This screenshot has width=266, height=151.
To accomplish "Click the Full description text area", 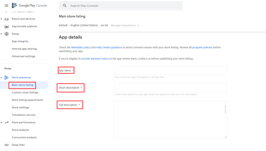I will click(x=170, y=119).
